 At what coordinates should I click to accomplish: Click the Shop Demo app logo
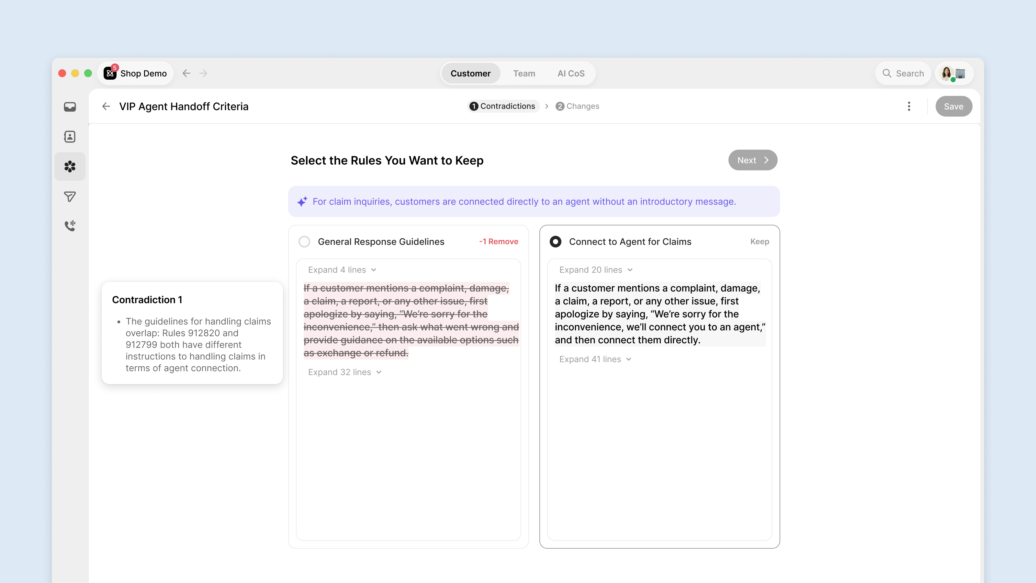click(110, 73)
